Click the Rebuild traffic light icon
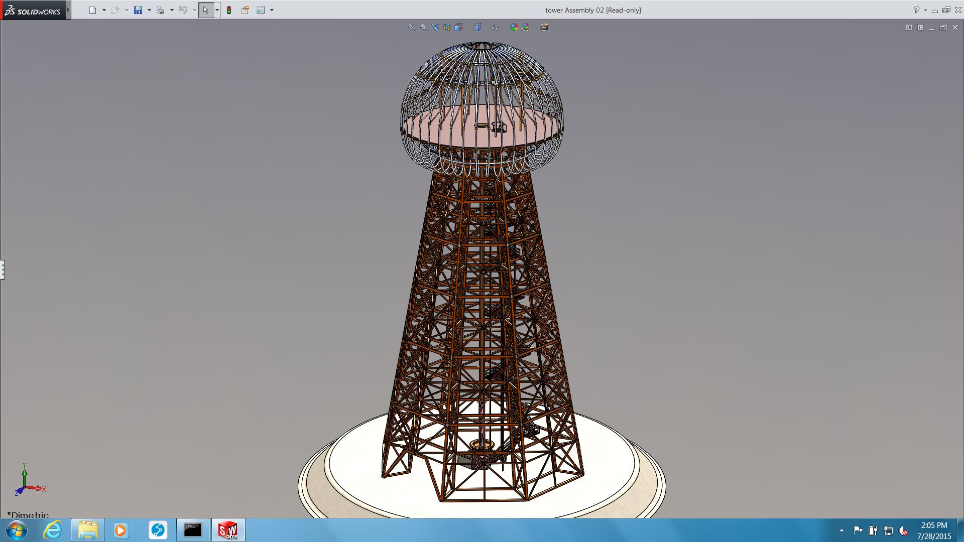This screenshot has height=542, width=964. 229,10
